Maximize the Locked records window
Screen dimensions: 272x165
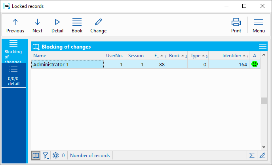pyautogui.click(x=244, y=6)
